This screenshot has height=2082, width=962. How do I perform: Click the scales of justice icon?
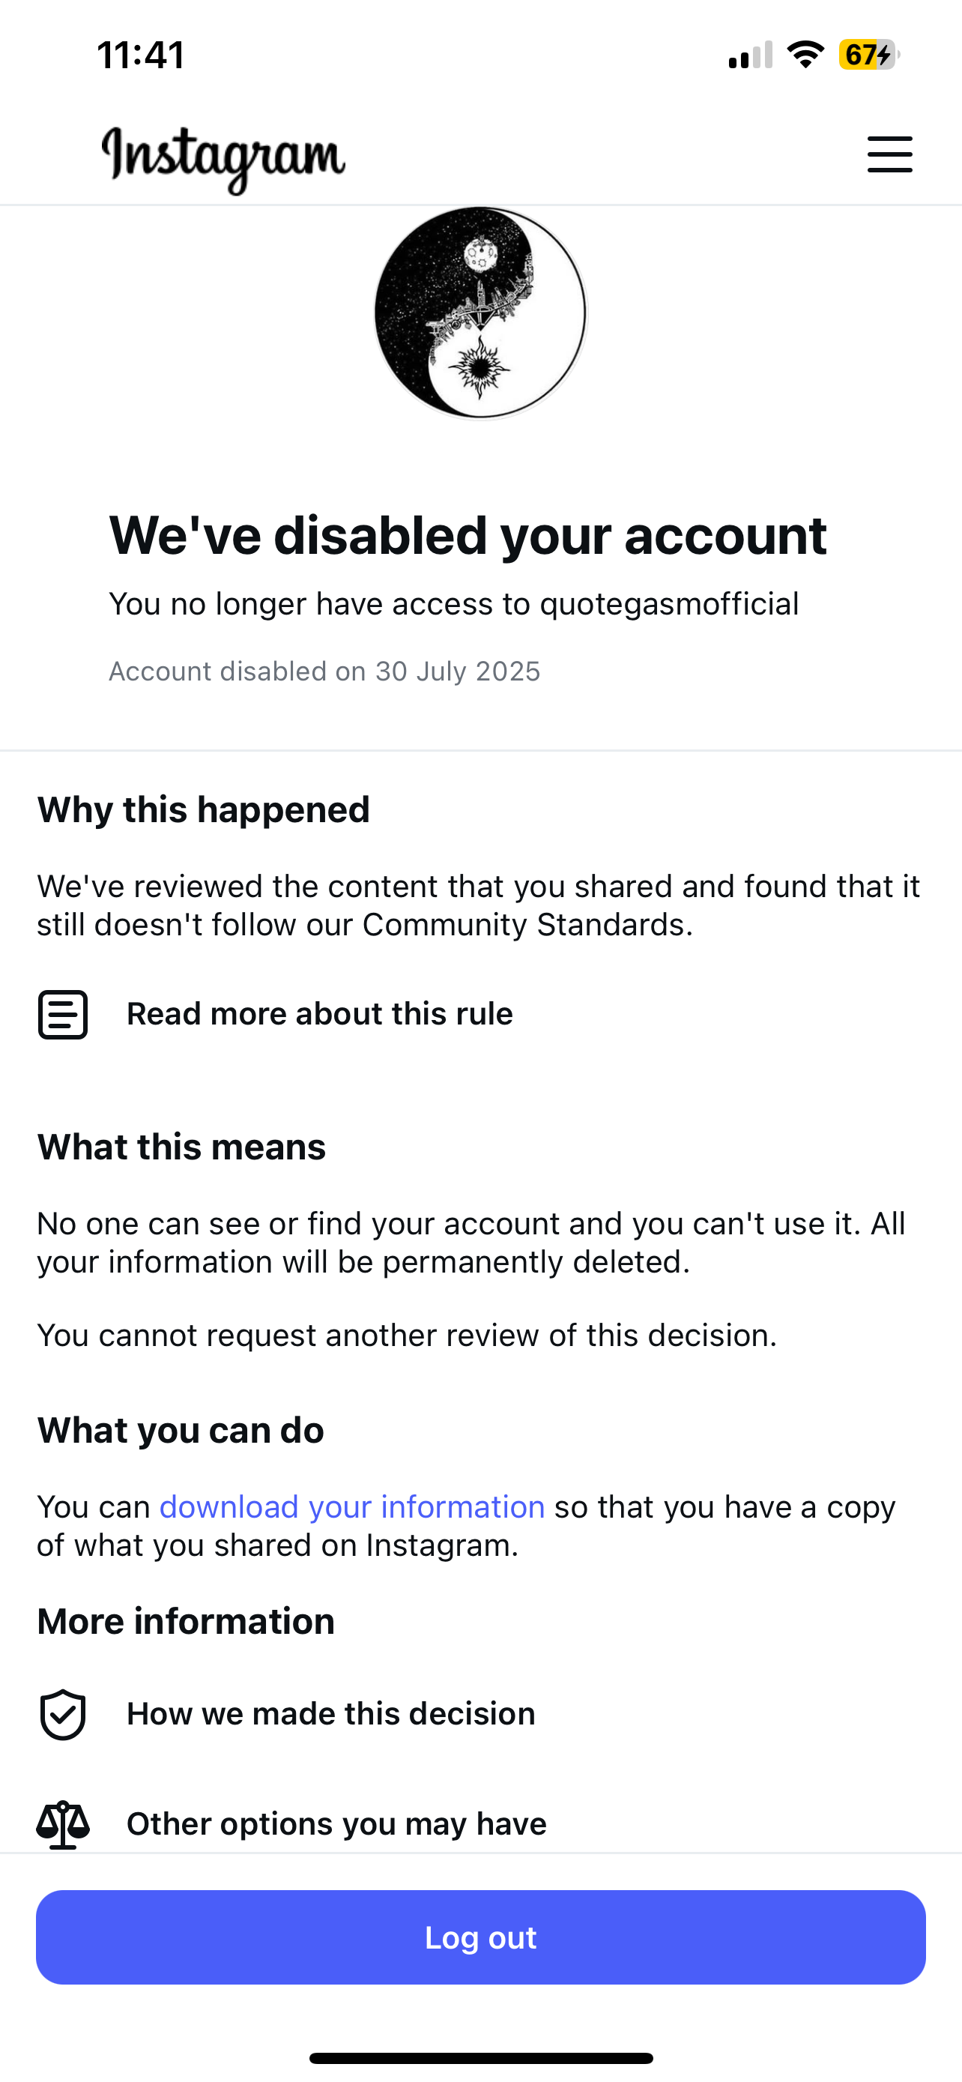click(x=63, y=1824)
